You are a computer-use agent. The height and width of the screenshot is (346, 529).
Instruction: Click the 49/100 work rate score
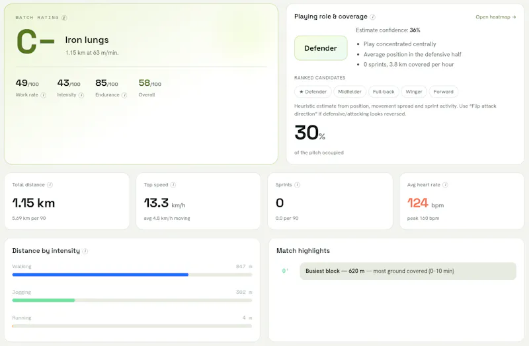(27, 83)
